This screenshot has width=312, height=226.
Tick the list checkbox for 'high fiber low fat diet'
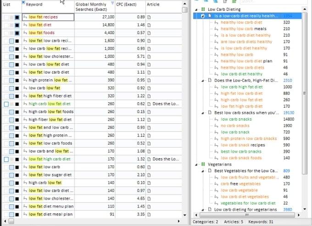click(x=11, y=120)
